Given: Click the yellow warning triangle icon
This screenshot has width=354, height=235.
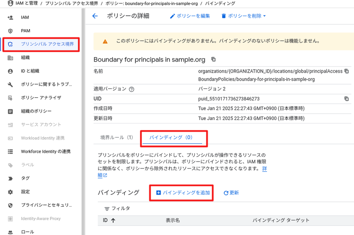Looking at the screenshot, I should 105,42.
